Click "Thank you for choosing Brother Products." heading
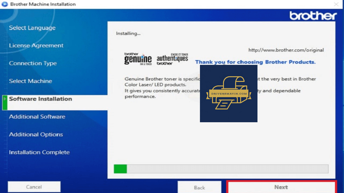 (255, 62)
